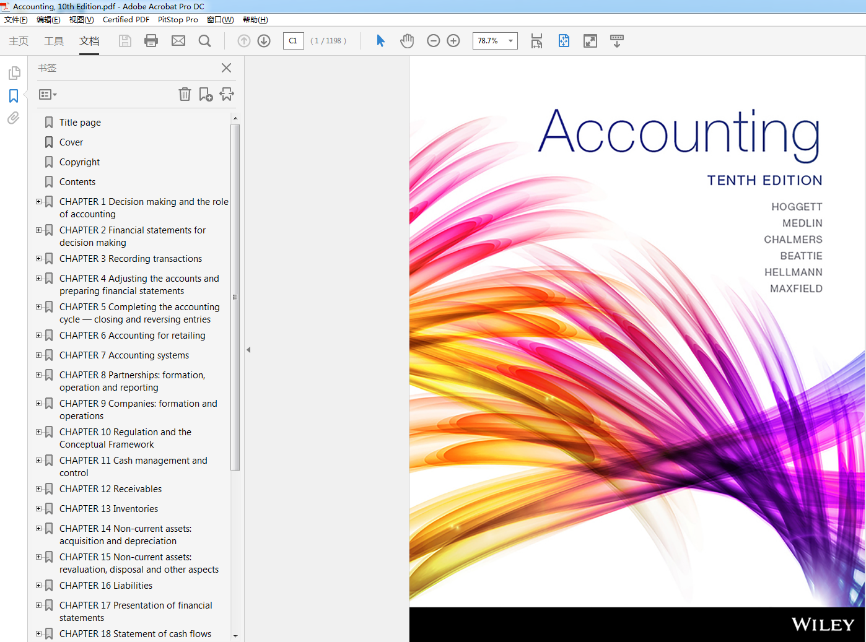This screenshot has height=642, width=866.
Task: Print the document via printer icon
Action: click(151, 41)
